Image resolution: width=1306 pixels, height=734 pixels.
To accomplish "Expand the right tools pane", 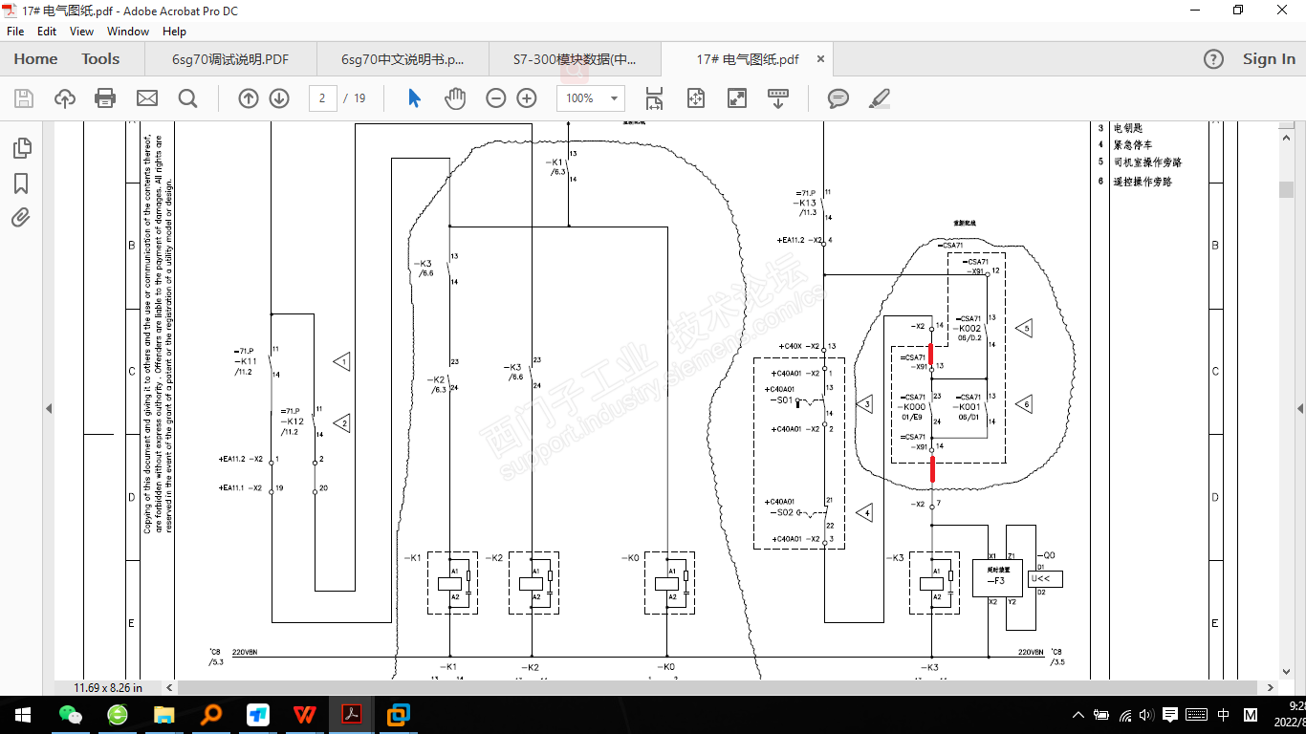I will [x=1300, y=408].
